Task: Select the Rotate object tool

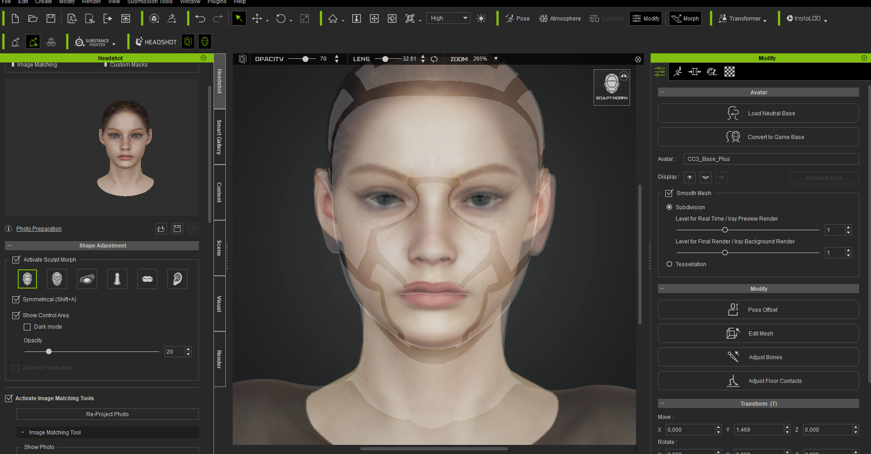Action: pyautogui.click(x=281, y=18)
